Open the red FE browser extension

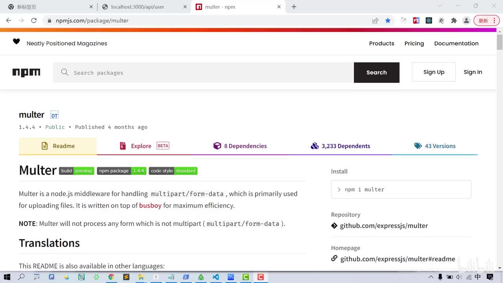click(416, 20)
